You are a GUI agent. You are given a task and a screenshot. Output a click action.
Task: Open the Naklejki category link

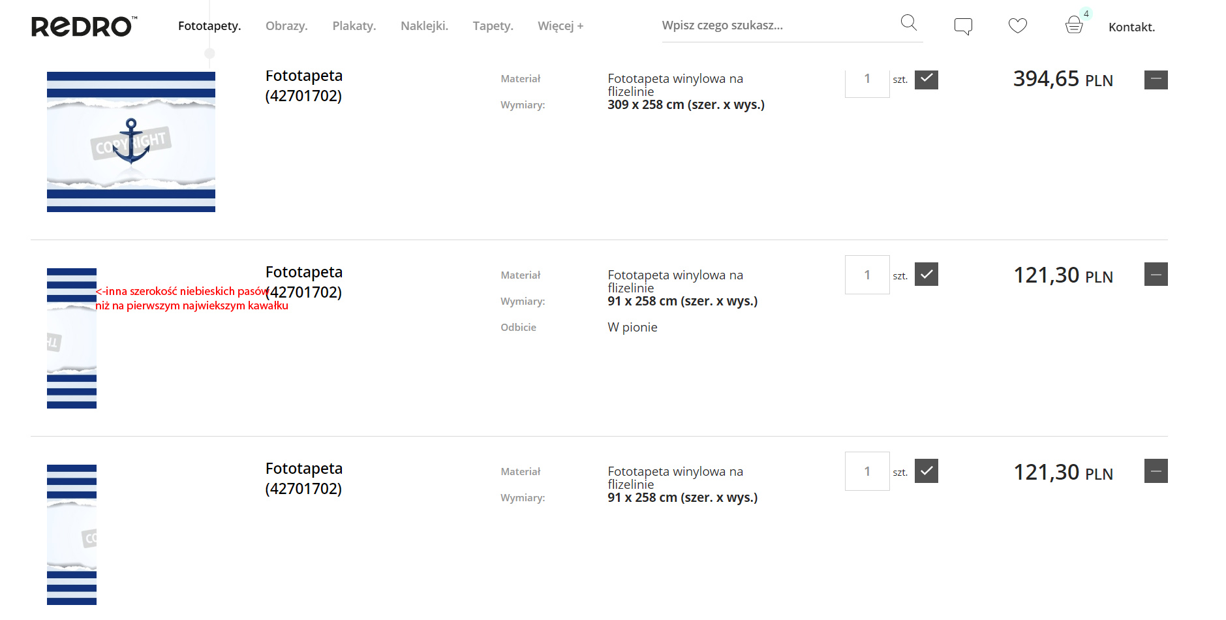click(x=424, y=26)
